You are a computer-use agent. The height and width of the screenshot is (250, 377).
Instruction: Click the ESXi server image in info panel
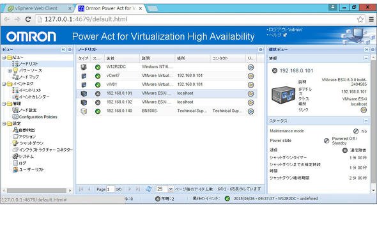[283, 95]
